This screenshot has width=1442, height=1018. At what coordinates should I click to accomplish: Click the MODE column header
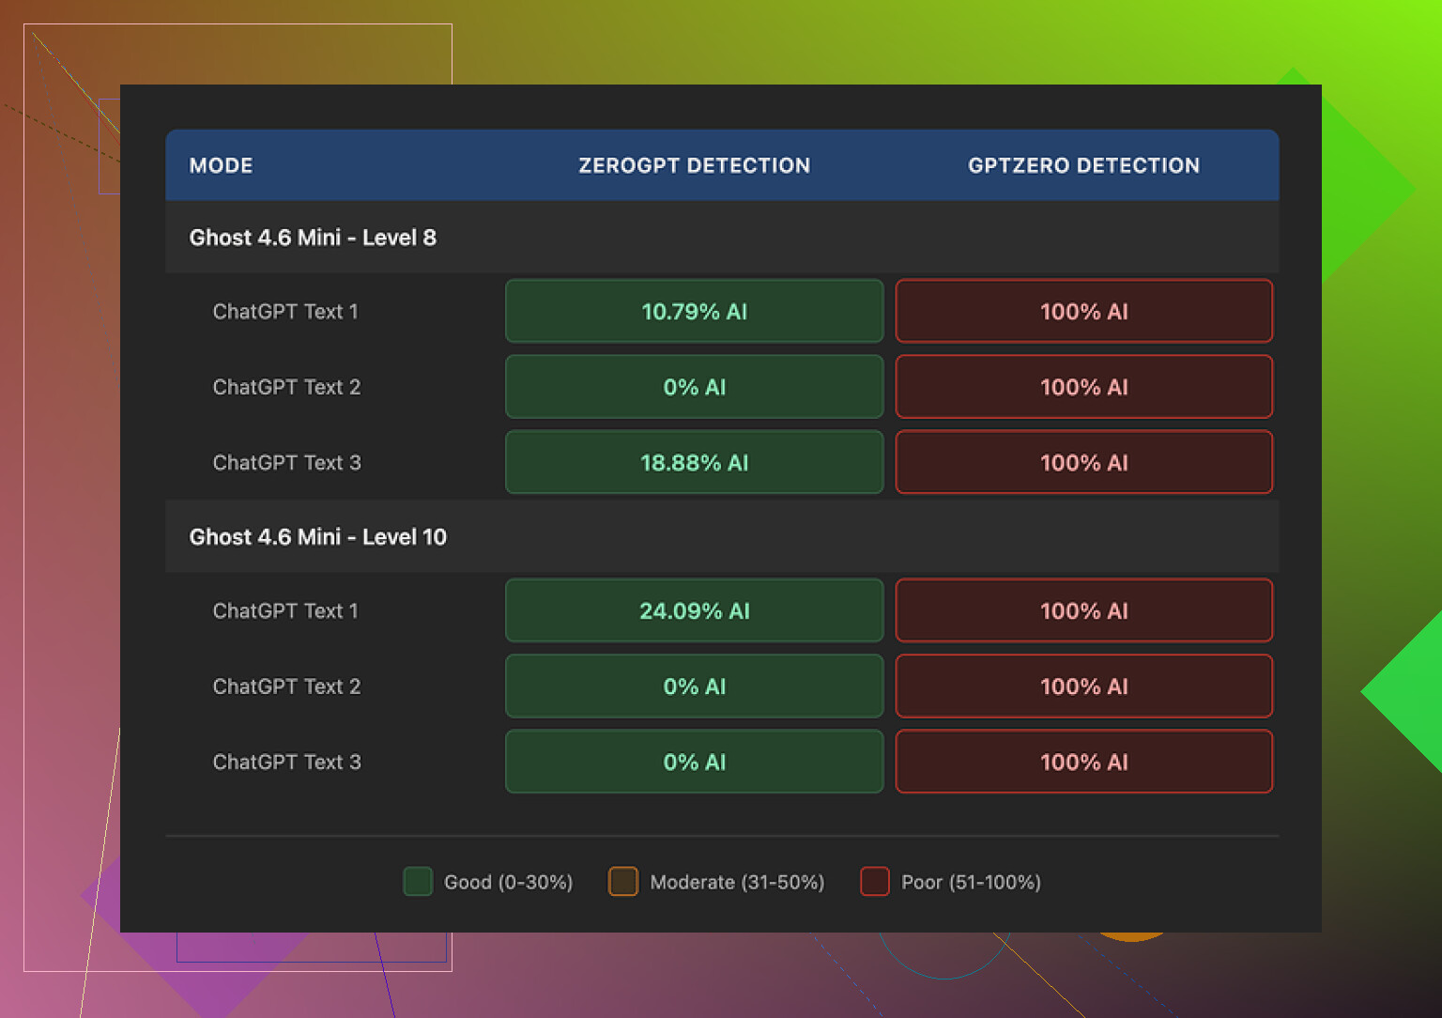click(221, 165)
